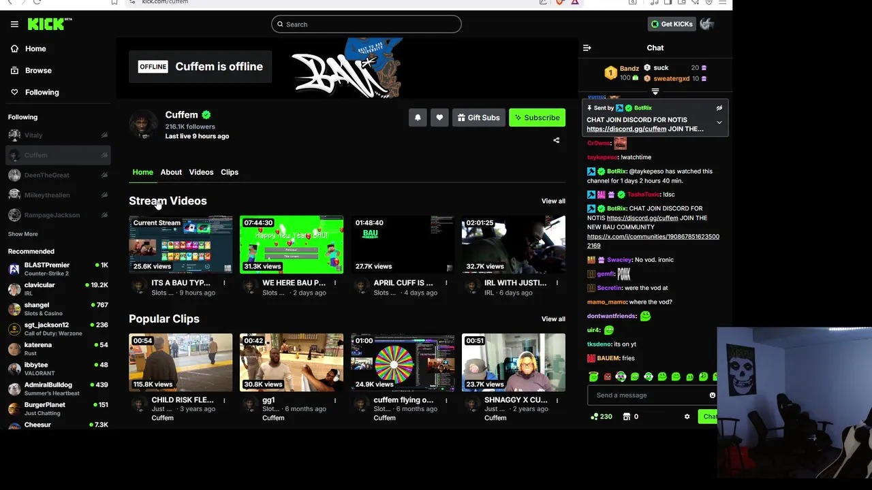
Task: Open recommended channel AdmiralBulldog
Action: [x=57, y=389]
